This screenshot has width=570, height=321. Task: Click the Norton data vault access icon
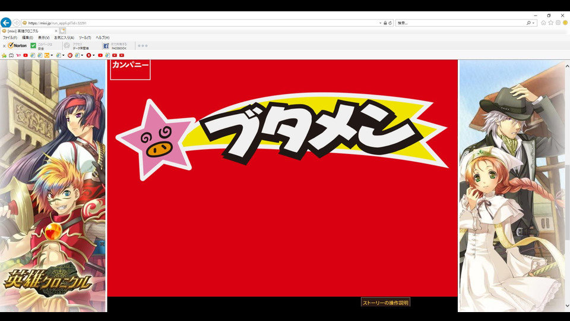[67, 46]
